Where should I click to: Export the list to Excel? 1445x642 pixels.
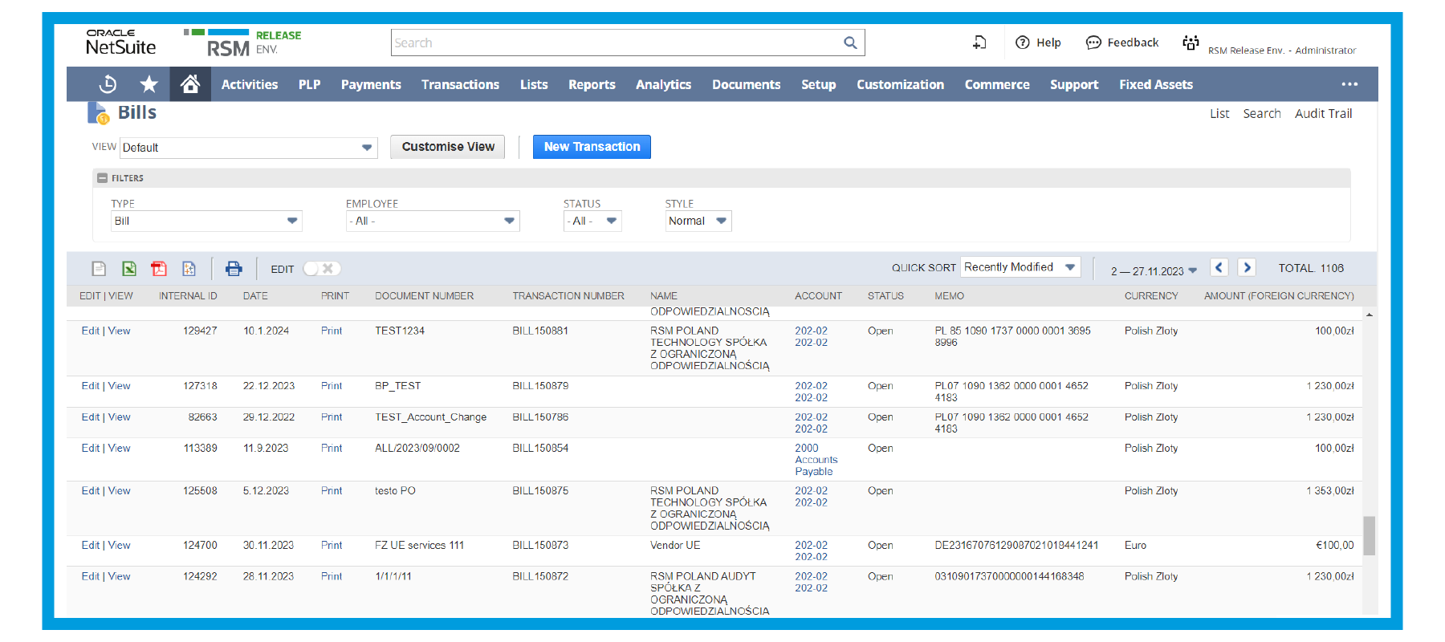pyautogui.click(x=128, y=269)
